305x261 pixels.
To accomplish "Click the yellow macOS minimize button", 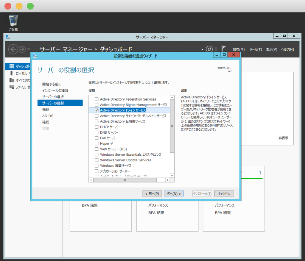I will [x=19, y=6].
